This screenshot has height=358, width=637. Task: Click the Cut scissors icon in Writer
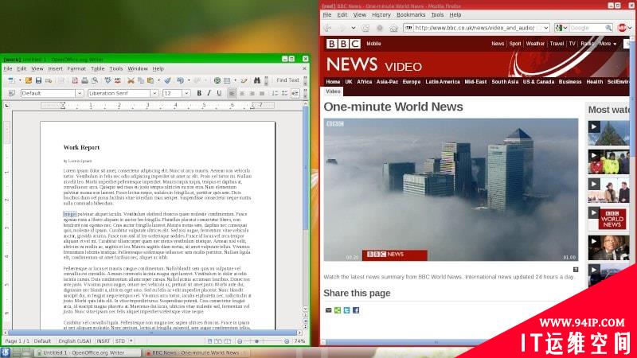pyautogui.click(x=131, y=80)
